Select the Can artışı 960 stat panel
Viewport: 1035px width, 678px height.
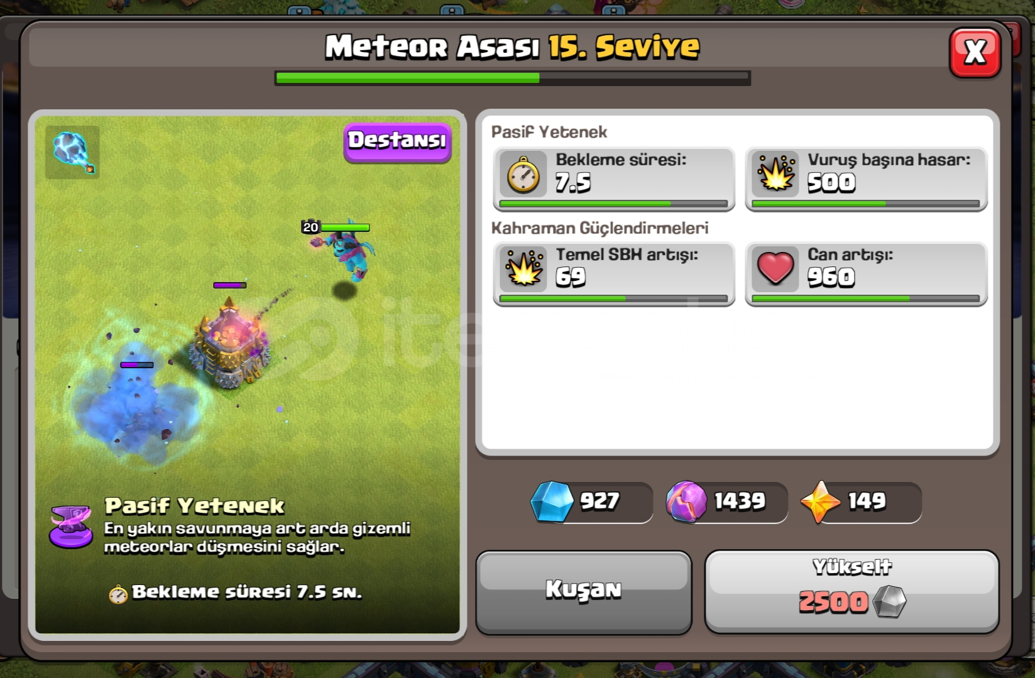(x=866, y=274)
